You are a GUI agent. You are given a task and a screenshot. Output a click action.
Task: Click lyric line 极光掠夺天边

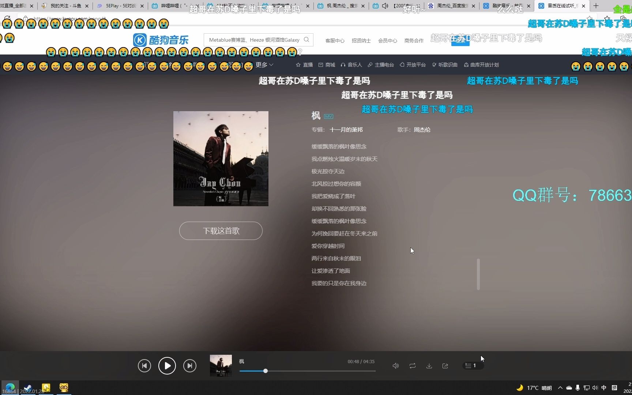328,171
